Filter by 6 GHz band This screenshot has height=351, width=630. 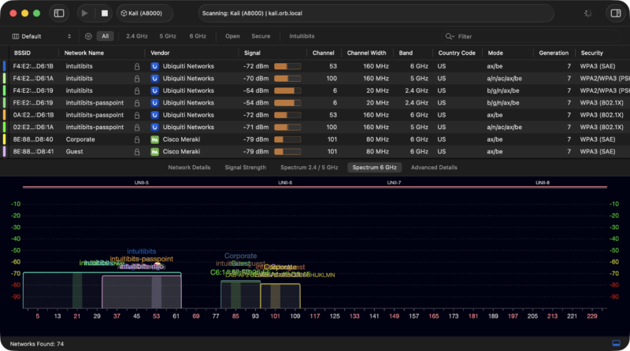tap(198, 36)
